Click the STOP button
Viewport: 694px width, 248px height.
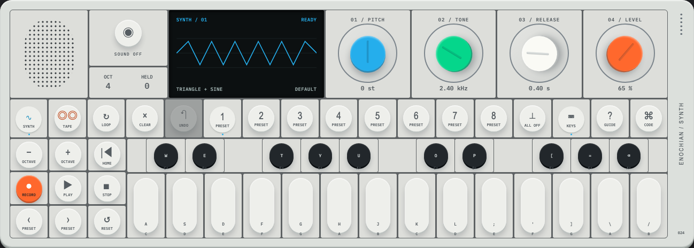[x=107, y=189]
